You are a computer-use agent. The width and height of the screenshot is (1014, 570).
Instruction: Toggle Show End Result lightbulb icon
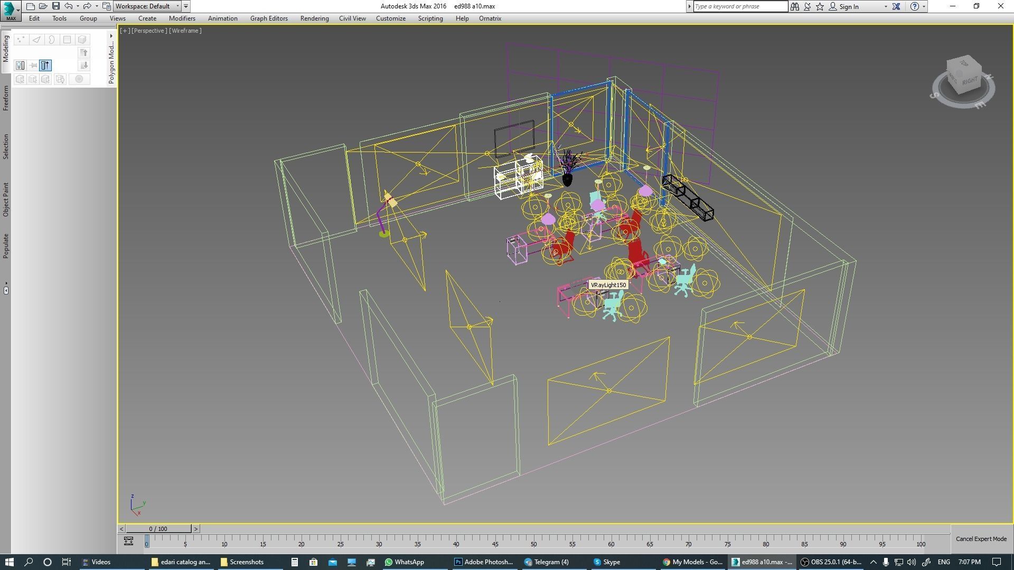tap(20, 65)
